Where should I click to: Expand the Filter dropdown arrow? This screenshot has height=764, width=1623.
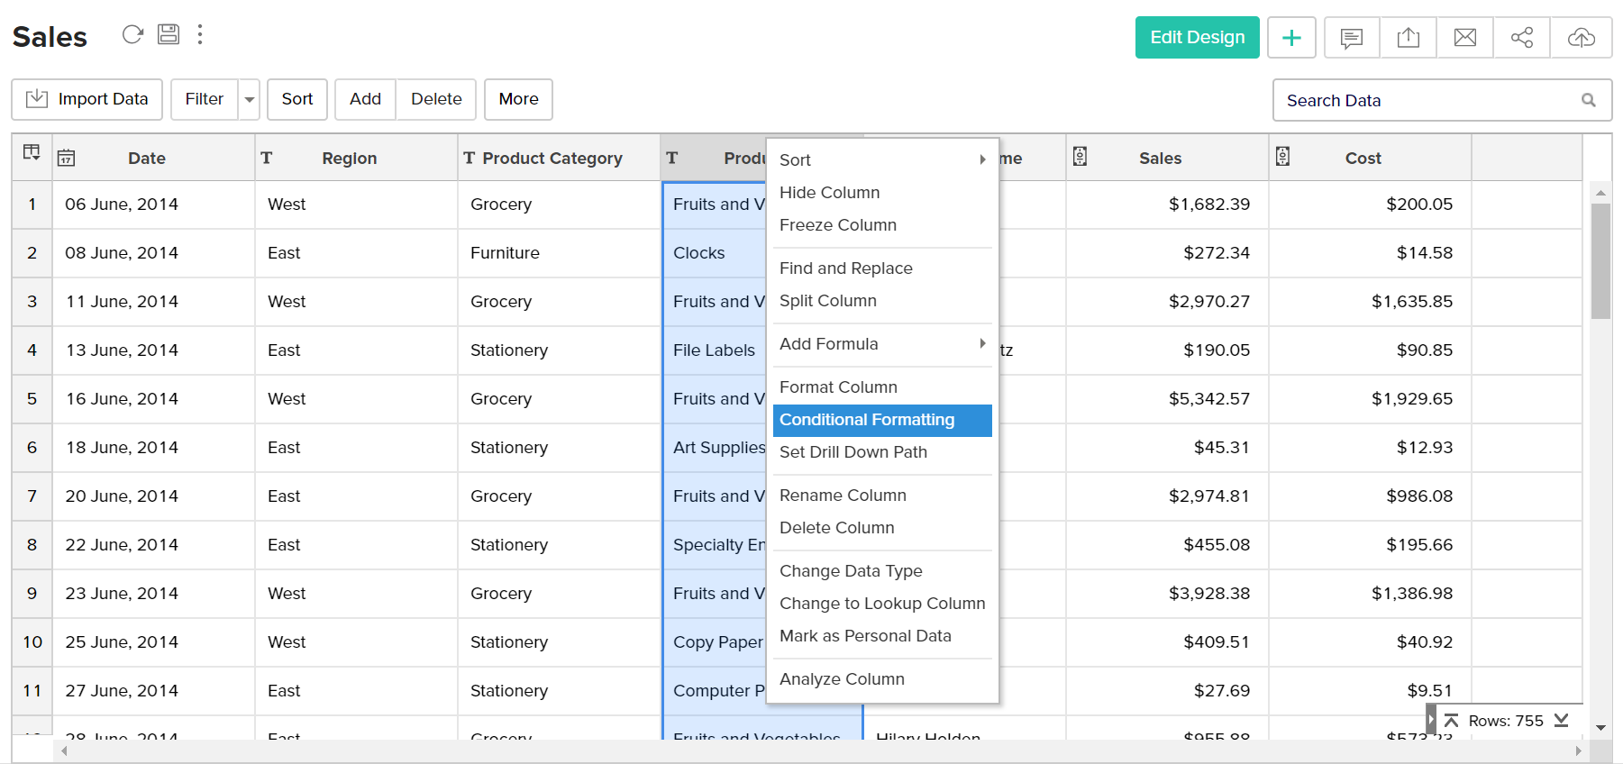250,100
